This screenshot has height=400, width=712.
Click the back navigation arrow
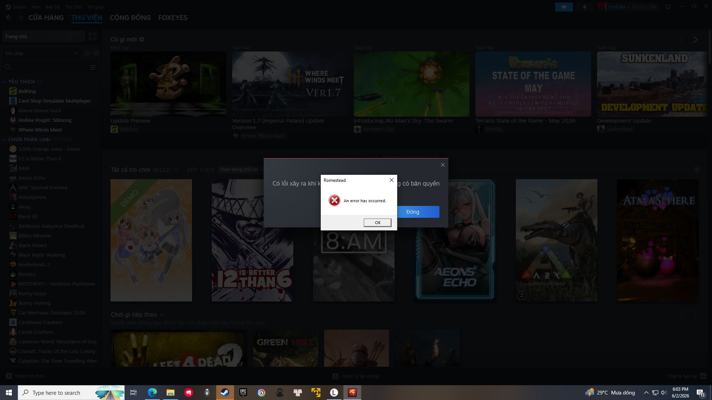tap(9, 17)
